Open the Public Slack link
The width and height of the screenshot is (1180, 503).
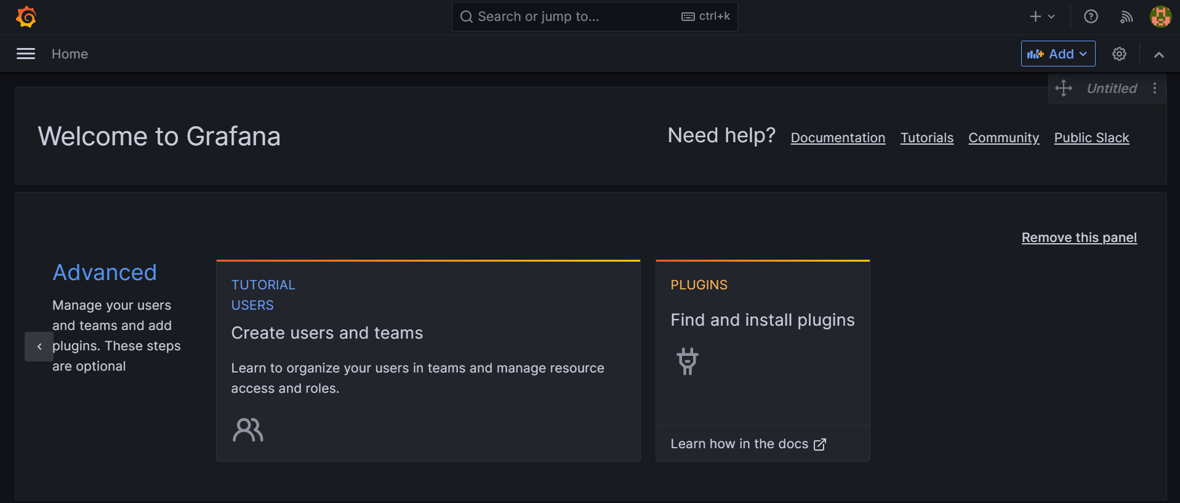[1091, 138]
